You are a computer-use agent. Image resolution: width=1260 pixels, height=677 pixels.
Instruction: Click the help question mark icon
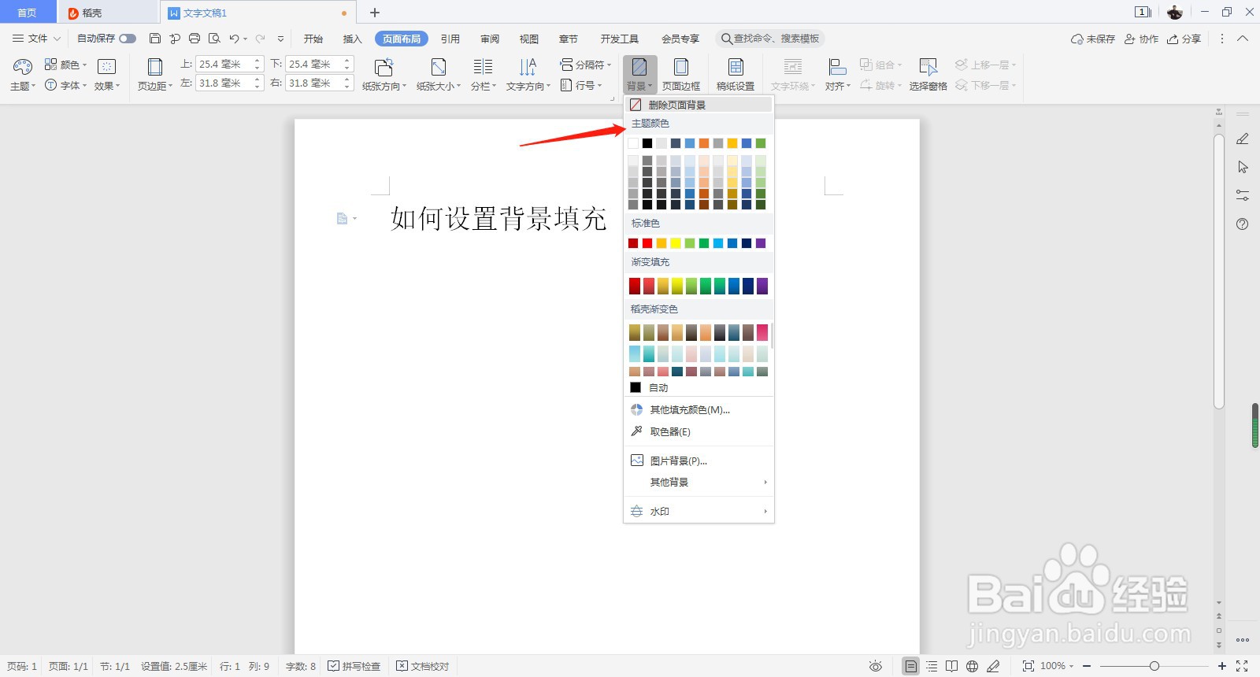click(1243, 224)
